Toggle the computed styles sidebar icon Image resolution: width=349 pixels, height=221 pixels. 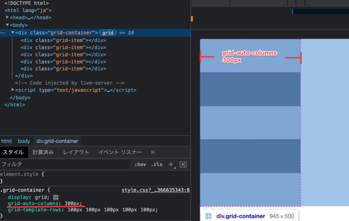183,164
